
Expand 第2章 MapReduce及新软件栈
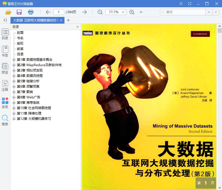pos(14,65)
